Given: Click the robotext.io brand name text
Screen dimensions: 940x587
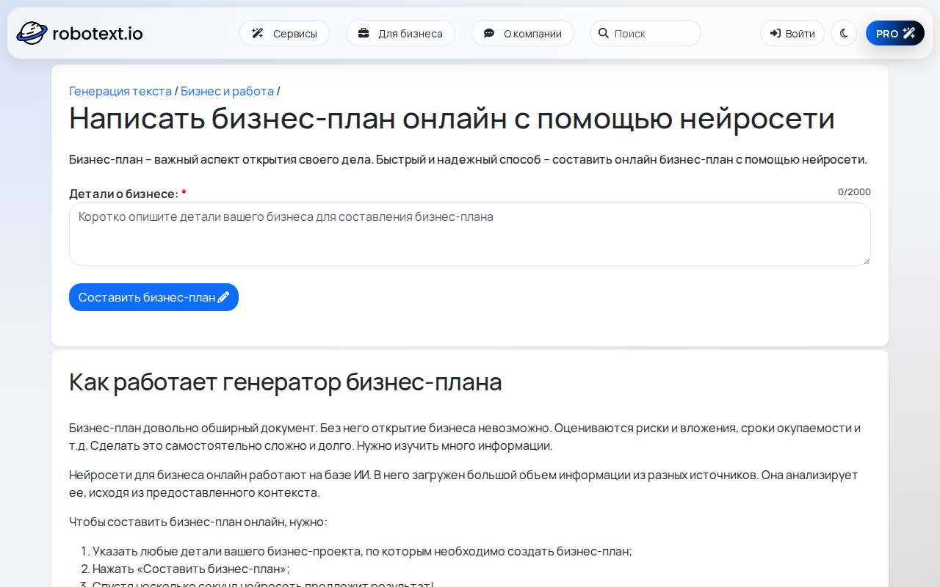Looking at the screenshot, I should point(98,33).
